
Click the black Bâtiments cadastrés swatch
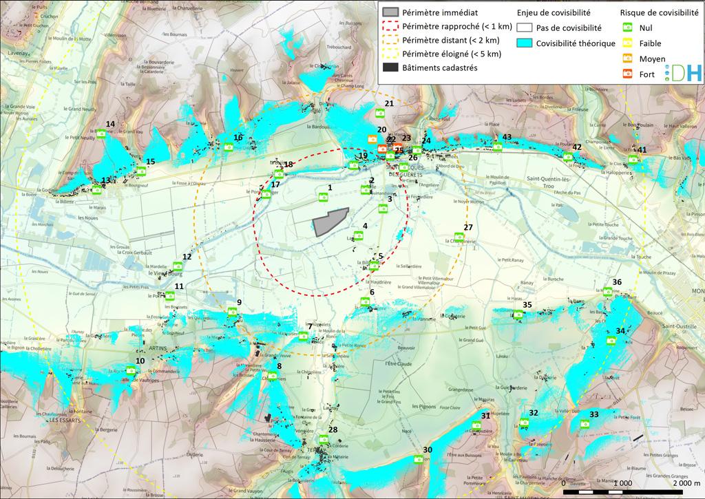(x=390, y=67)
